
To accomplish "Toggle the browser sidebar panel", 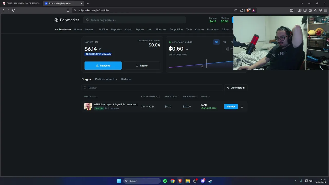I will point(305,10).
